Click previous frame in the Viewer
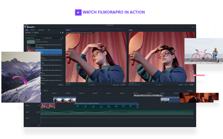The width and height of the screenshot is (223, 139). click(158, 85)
